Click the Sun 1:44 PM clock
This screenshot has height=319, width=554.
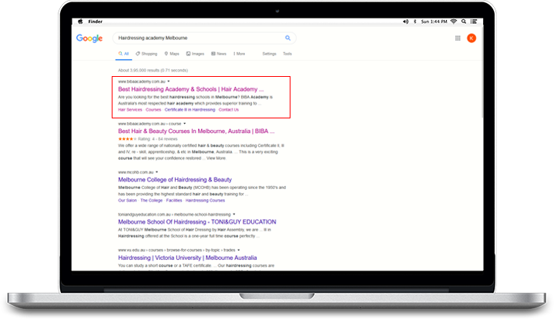pyautogui.click(x=434, y=22)
